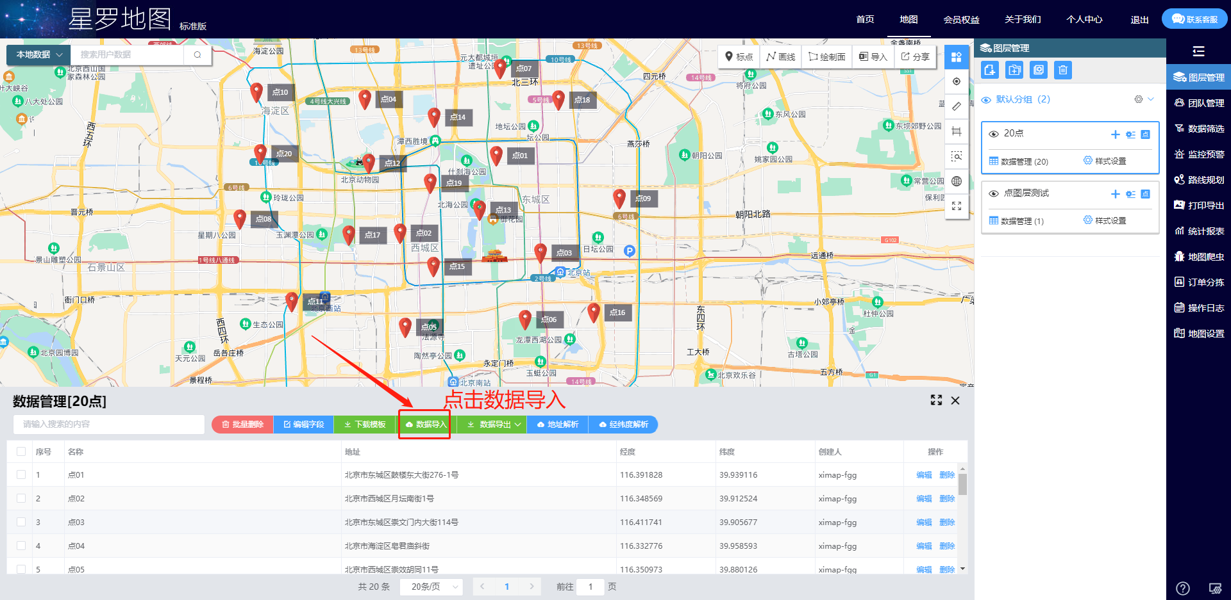Go to the next page arrow
Viewport: 1231px width, 600px height.
(x=532, y=587)
